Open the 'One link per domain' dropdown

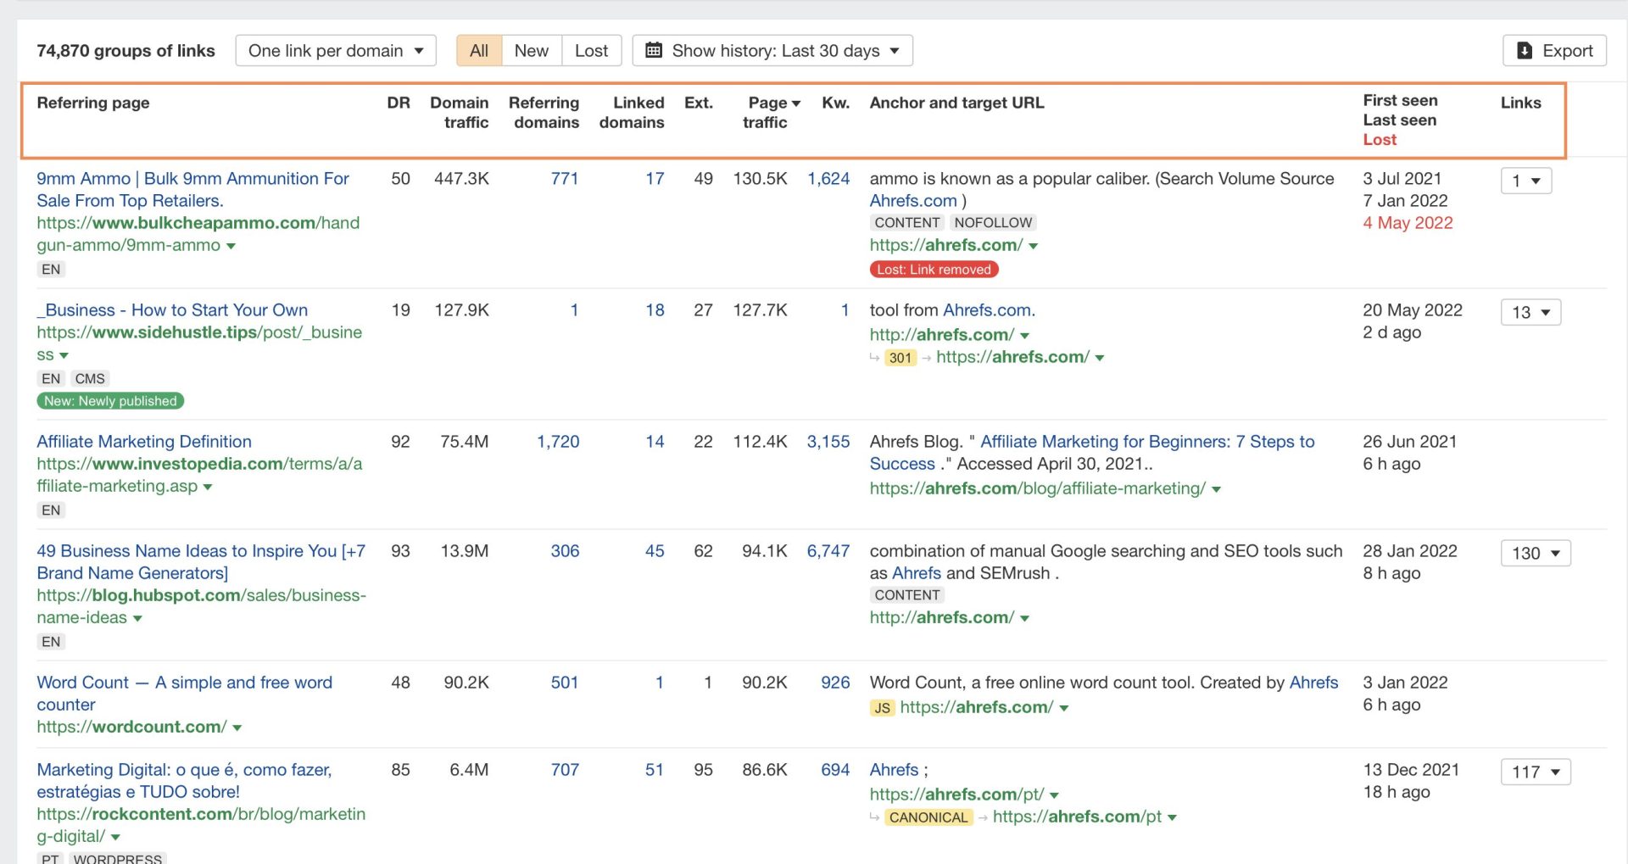point(336,51)
